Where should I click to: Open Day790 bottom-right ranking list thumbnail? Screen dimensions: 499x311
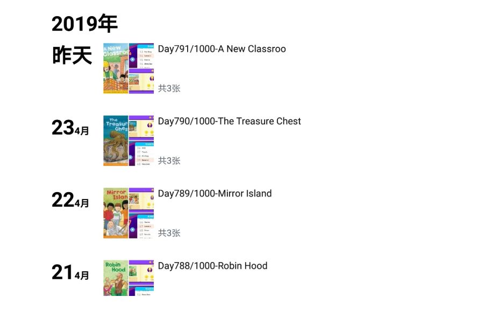[141, 153]
